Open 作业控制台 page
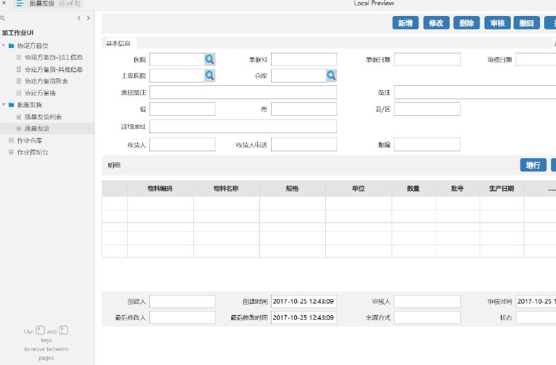The width and height of the screenshot is (556, 365). (33, 152)
